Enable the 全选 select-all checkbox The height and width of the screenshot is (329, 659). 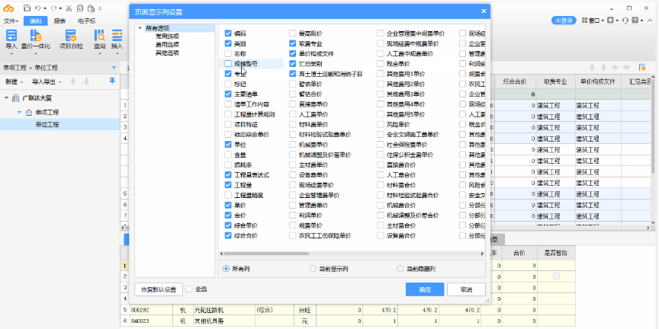click(x=189, y=289)
